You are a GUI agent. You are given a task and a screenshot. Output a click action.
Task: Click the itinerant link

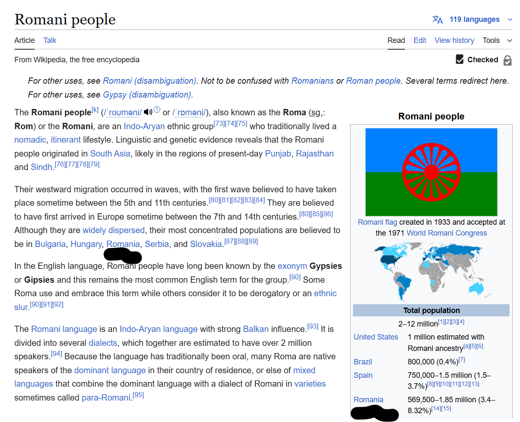pos(66,140)
